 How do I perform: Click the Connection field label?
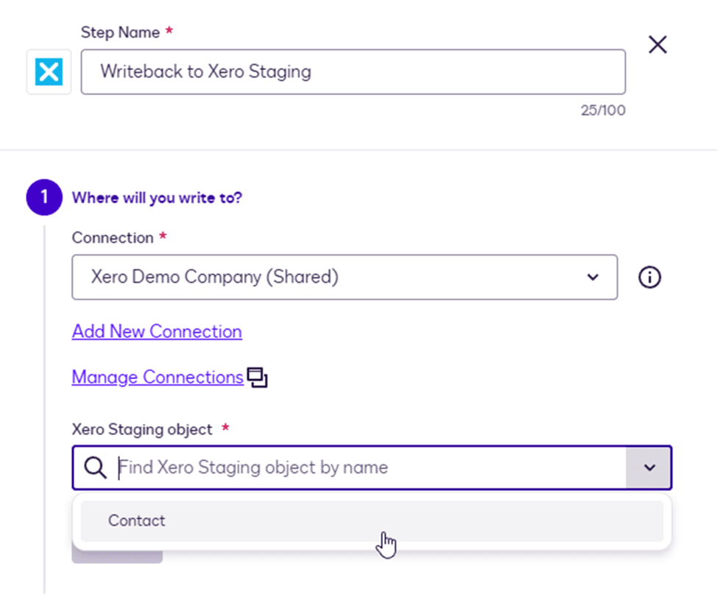tap(113, 238)
